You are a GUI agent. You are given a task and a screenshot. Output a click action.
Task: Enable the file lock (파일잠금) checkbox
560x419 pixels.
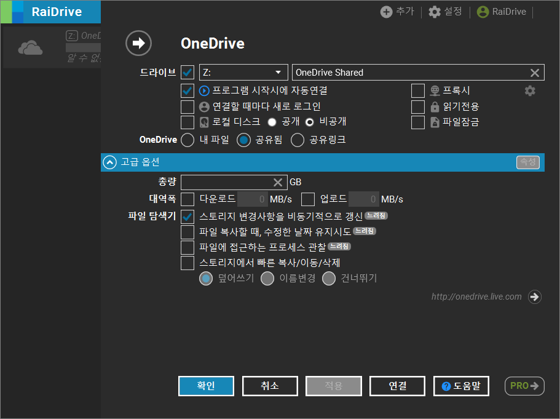pos(418,122)
